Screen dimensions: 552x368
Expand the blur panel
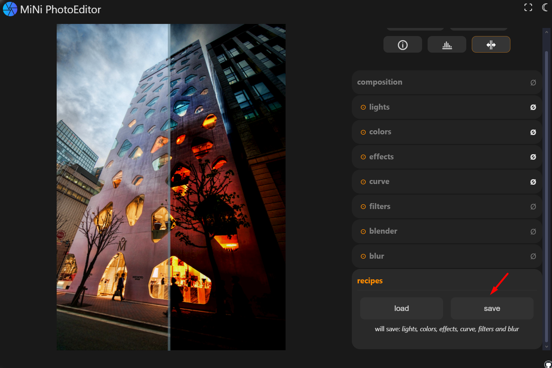coord(447,256)
